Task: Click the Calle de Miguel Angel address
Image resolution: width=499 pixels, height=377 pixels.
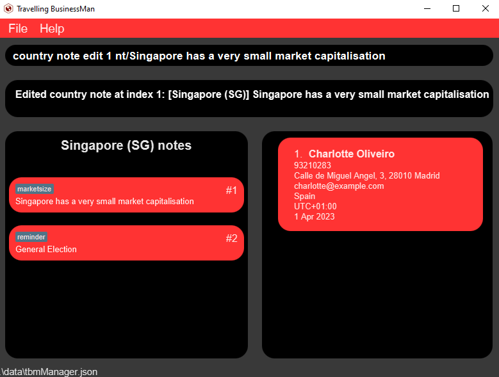Action: tap(367, 176)
